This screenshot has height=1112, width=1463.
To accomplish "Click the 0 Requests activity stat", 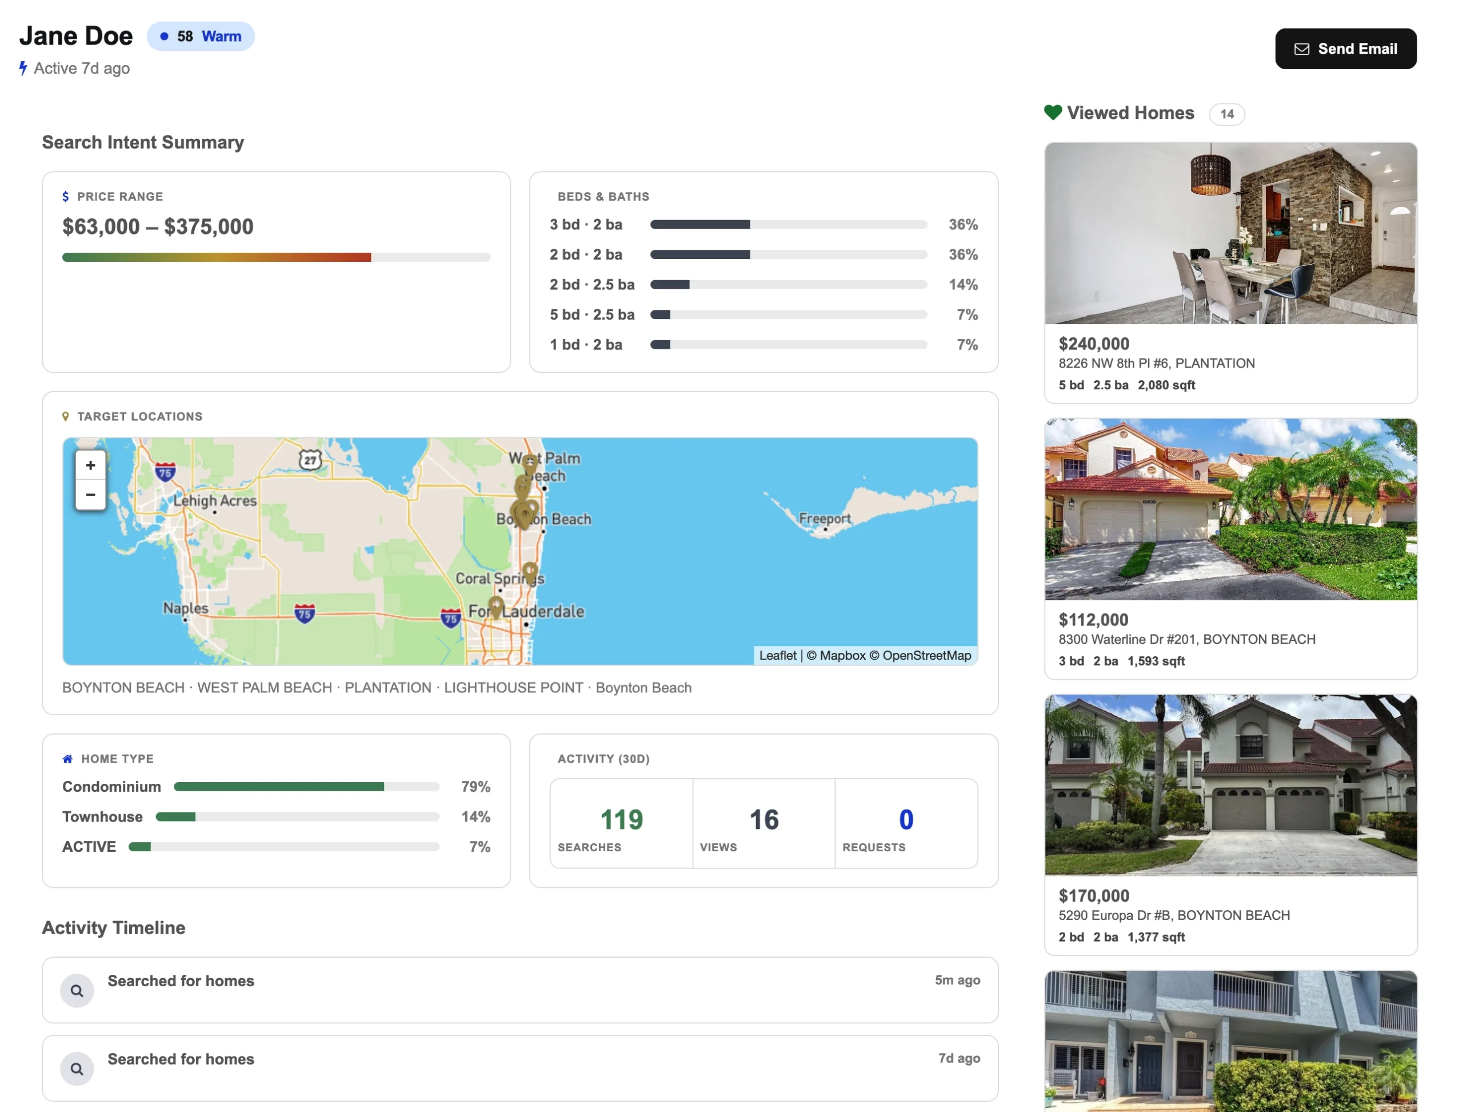I will point(906,823).
